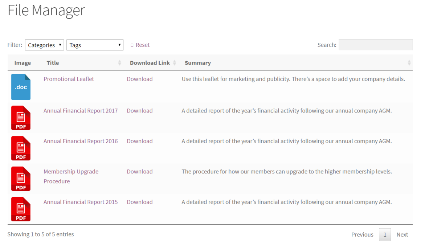Click the PDF icon for Membership Upgrade Procedure
The width and height of the screenshot is (421, 246).
click(21, 179)
